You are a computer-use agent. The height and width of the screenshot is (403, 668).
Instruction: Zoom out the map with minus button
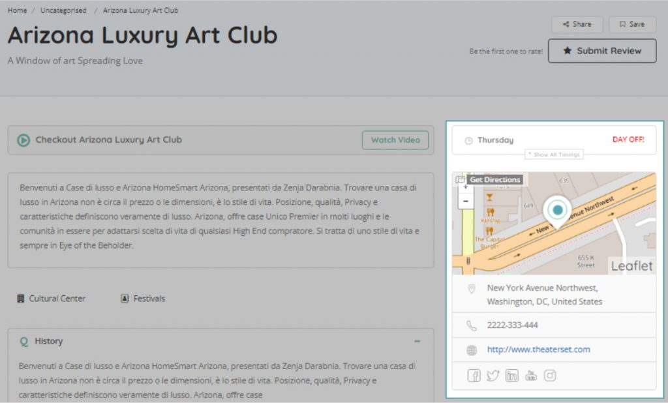pyautogui.click(x=465, y=201)
